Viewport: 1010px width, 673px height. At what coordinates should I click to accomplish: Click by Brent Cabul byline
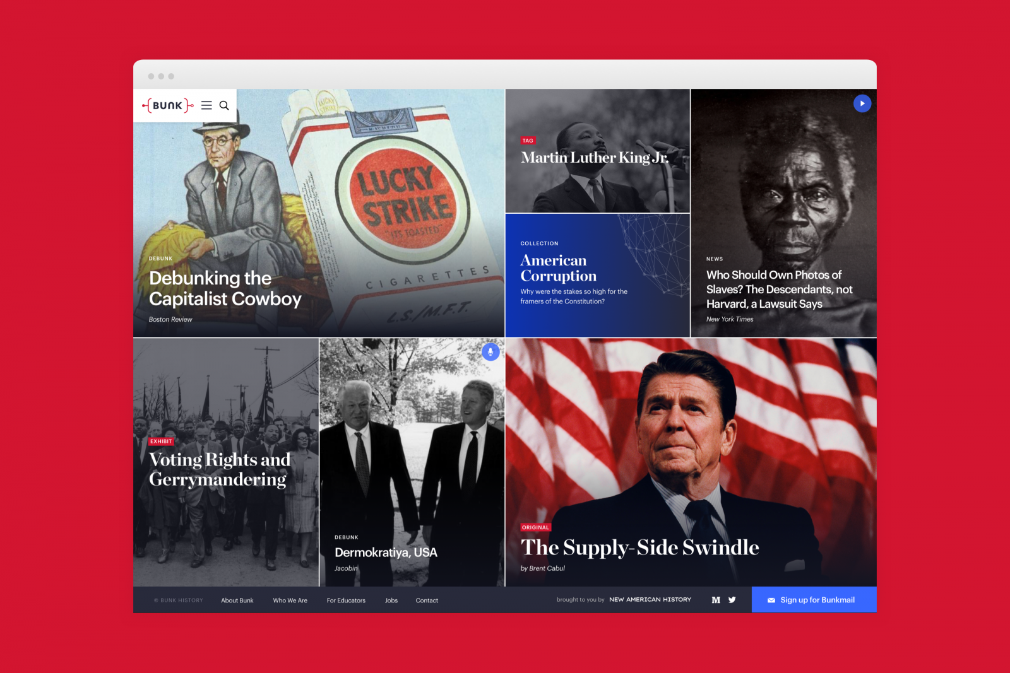543,568
